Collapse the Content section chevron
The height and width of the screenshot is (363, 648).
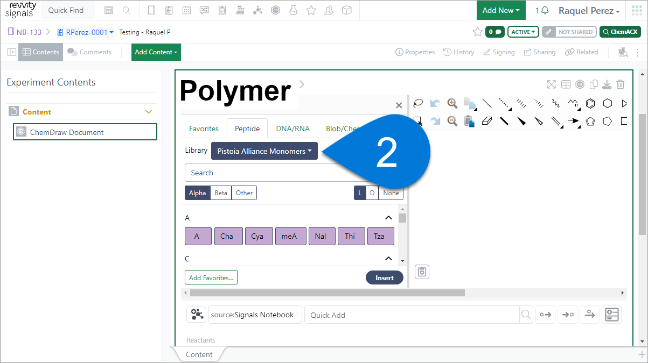click(149, 112)
